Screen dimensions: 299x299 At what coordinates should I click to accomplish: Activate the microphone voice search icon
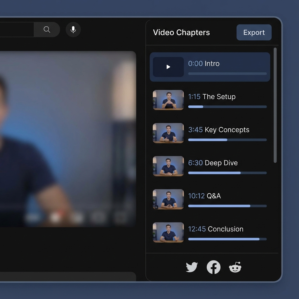[x=73, y=29]
